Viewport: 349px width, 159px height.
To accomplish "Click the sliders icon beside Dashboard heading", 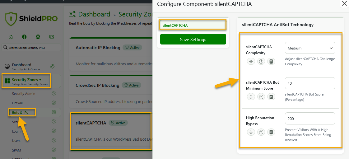I will click(72, 15).
